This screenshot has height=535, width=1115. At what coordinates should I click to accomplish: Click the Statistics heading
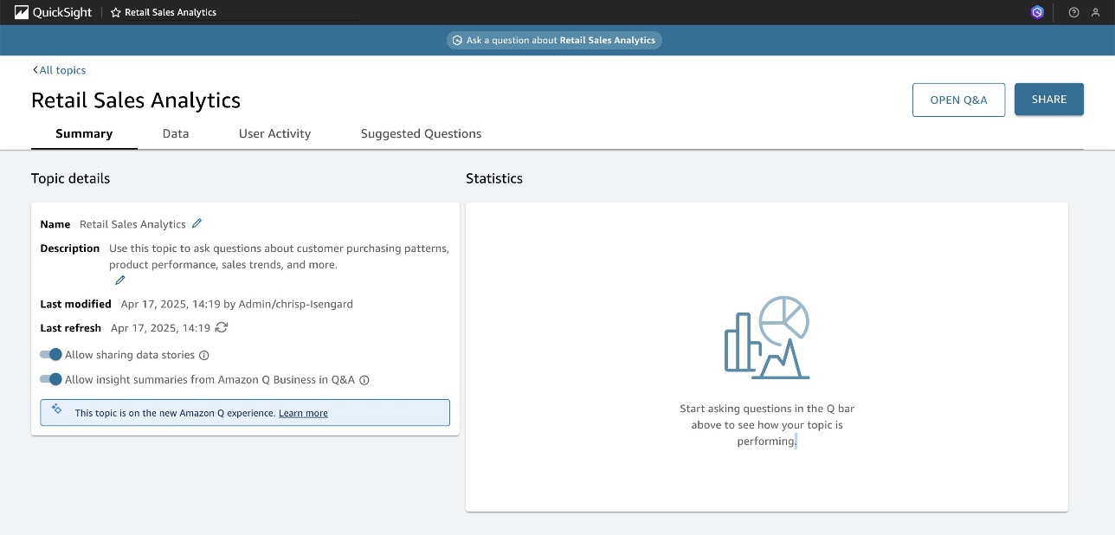[x=494, y=178]
